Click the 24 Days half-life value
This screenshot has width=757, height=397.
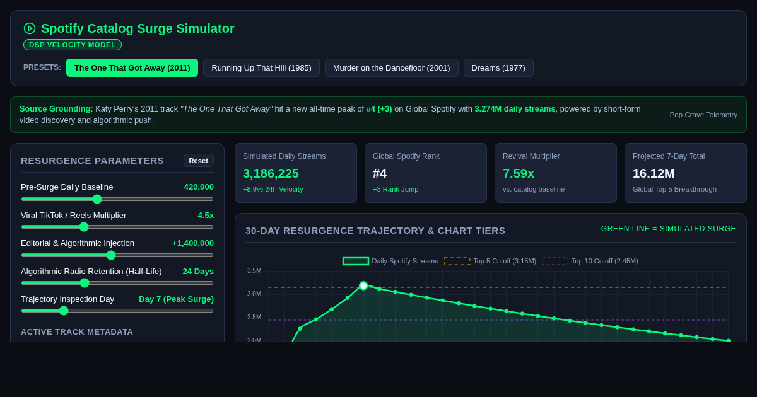[x=198, y=272]
